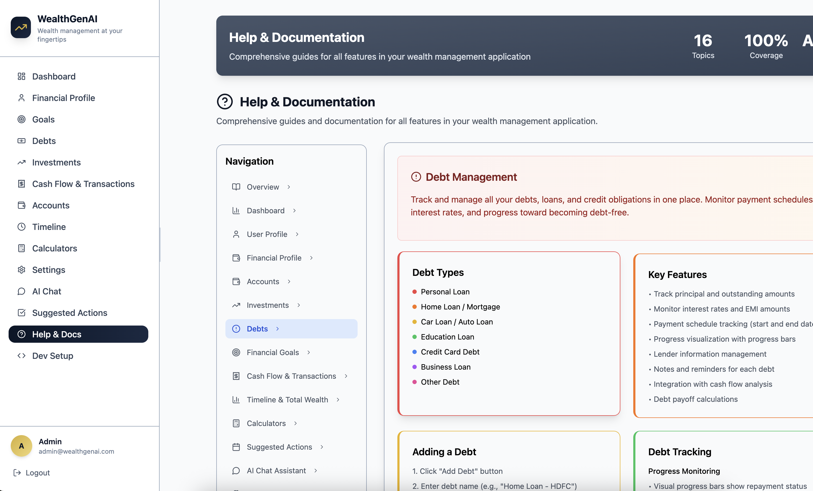The height and width of the screenshot is (491, 813).
Task: Click the Dev Setup code brackets icon
Action: [x=21, y=355]
